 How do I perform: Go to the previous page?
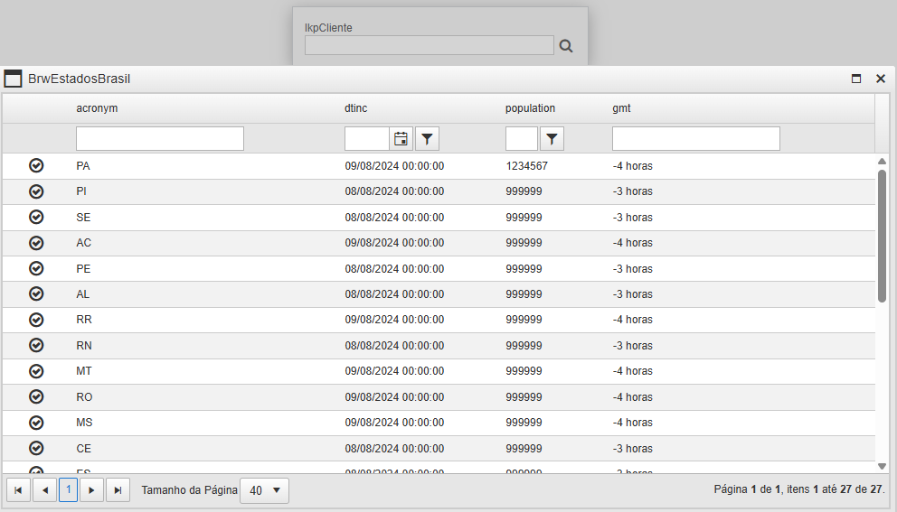pos(44,490)
